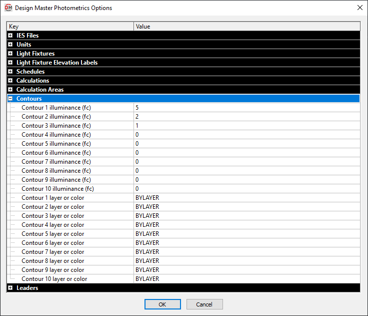
Task: Click the Design Master title bar icon
Action: pos(8,8)
